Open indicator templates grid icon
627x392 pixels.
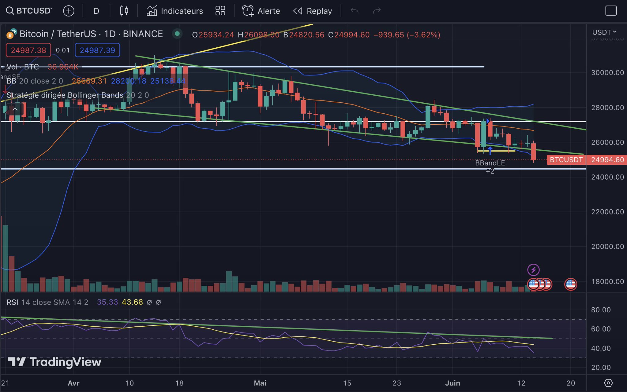click(x=220, y=11)
